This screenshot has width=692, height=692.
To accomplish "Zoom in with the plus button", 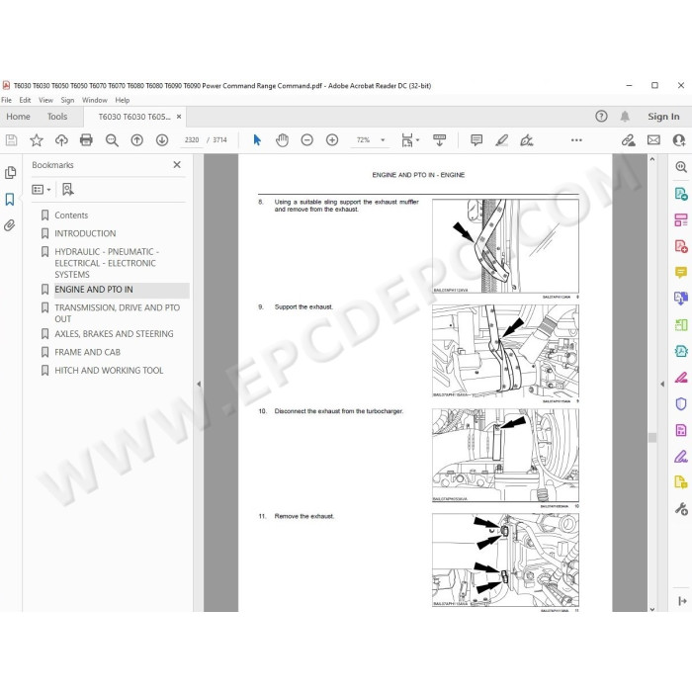I will click(332, 140).
